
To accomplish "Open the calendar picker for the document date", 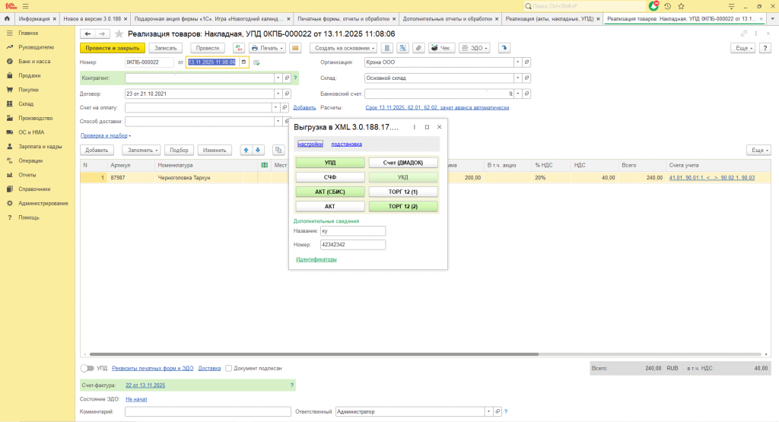I will 243,62.
